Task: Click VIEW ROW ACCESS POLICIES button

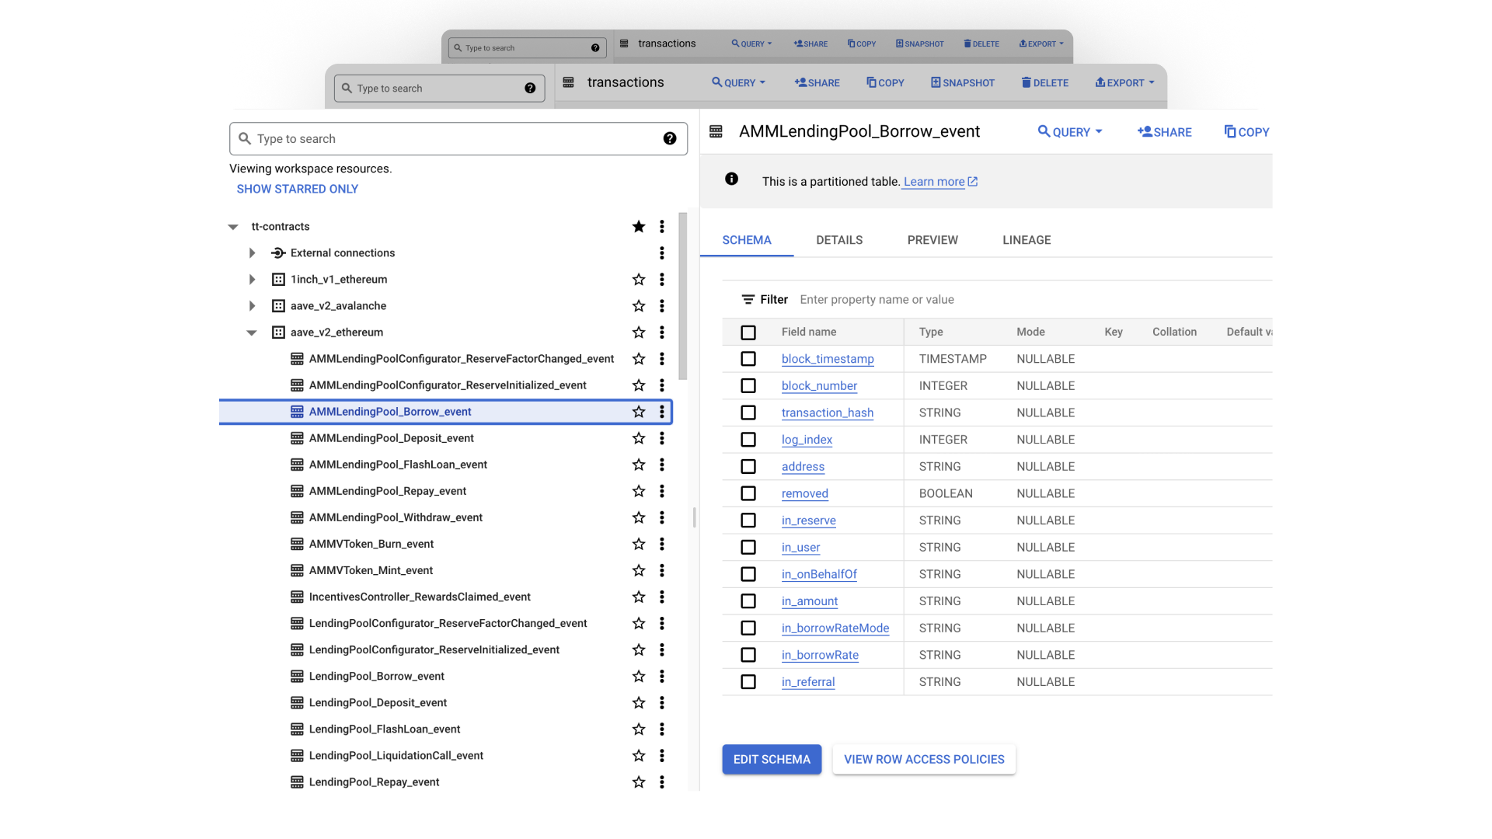Action: [924, 760]
